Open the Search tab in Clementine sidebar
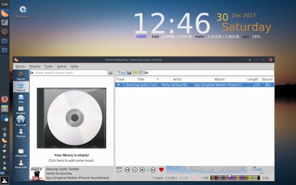 (x=21, y=76)
